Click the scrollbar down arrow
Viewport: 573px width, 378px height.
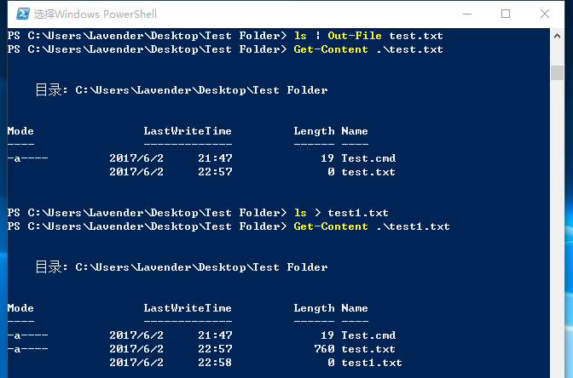(x=557, y=371)
